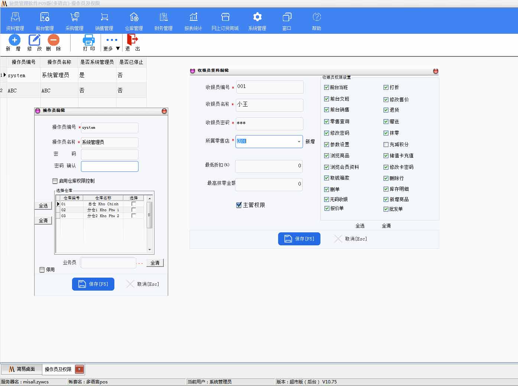Screen dimensions: 518x386
Task: Click 全选 under cashier permissions
Action: pyautogui.click(x=360, y=226)
